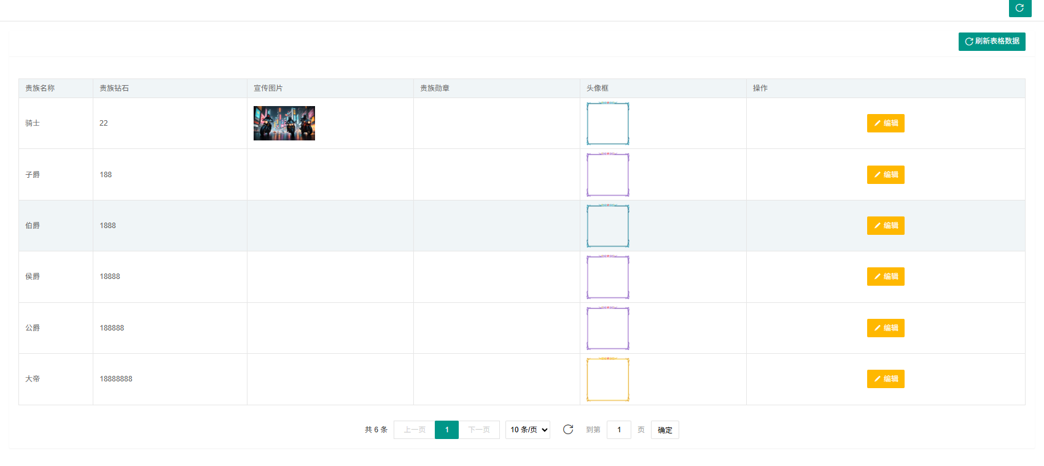View the golden 大帝 avatar frame
This screenshot has width=1044, height=466.
607,379
